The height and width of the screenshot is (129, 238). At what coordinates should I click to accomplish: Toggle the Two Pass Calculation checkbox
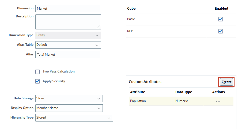(x=37, y=72)
